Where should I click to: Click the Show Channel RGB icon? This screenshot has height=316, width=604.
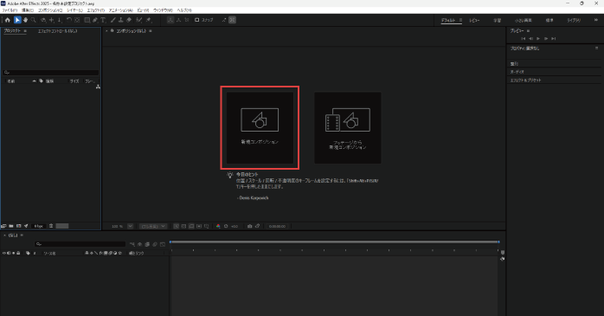tap(218, 226)
